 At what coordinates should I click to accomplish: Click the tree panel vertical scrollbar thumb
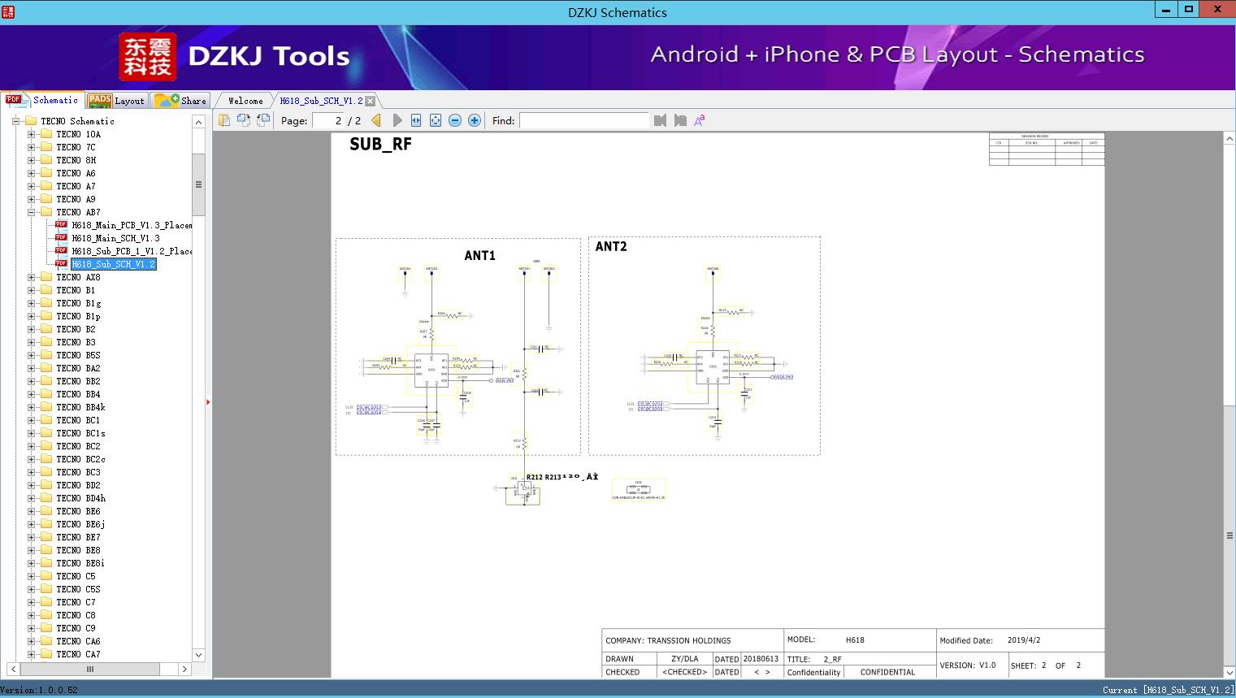[x=198, y=184]
